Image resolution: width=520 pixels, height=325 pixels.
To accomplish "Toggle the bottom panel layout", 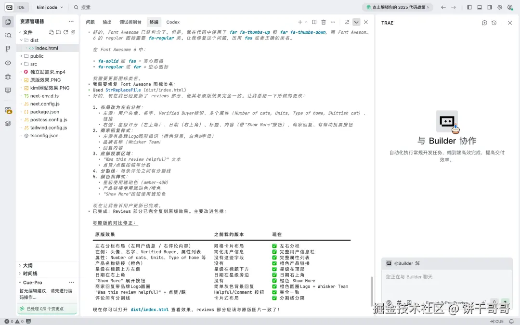I will [x=480, y=7].
